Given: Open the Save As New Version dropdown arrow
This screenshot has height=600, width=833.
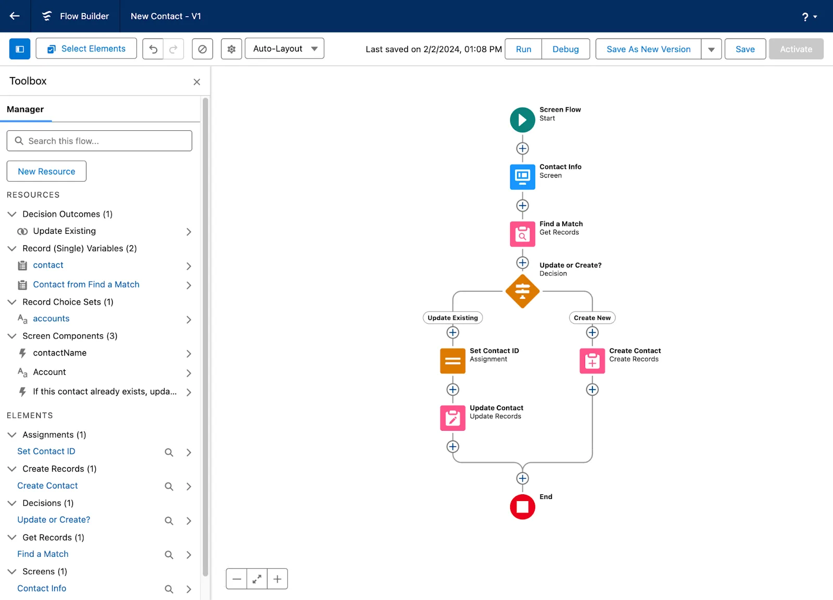Looking at the screenshot, I should (711, 49).
